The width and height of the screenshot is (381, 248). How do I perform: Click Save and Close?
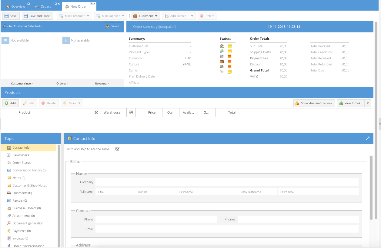coord(37,16)
